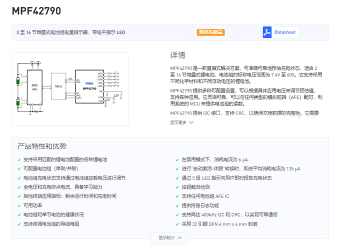Click the orange 预发布新品 badge

tap(211, 32)
